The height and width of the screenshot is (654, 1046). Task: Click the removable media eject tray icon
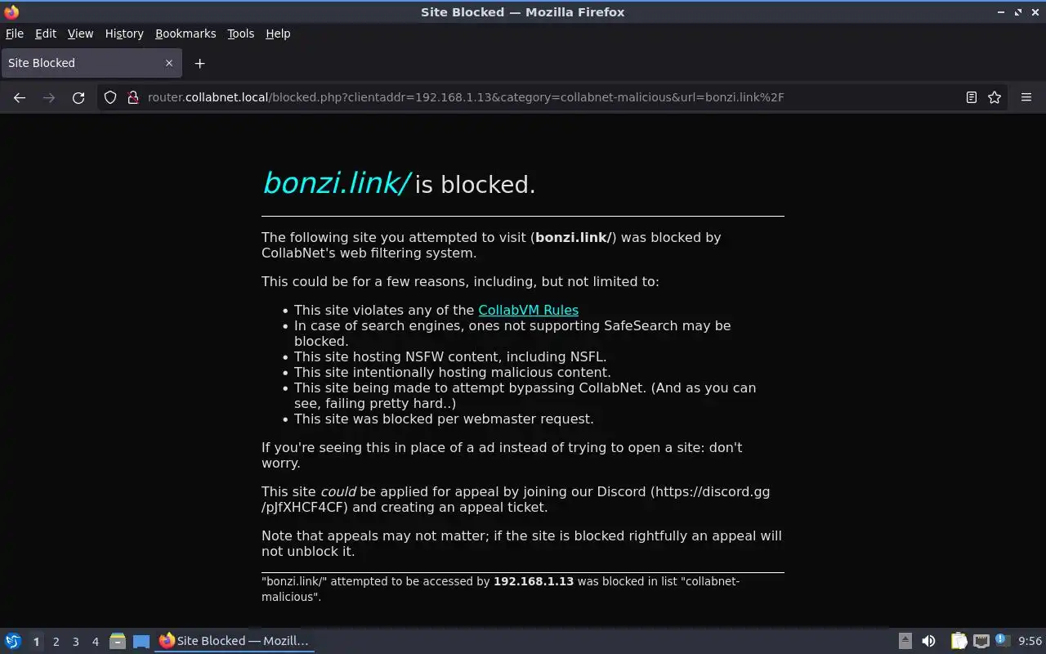pyautogui.click(x=905, y=641)
